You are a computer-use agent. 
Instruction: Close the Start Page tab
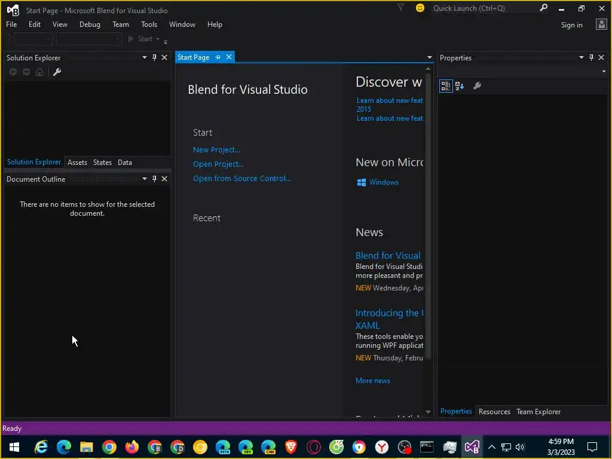229,57
